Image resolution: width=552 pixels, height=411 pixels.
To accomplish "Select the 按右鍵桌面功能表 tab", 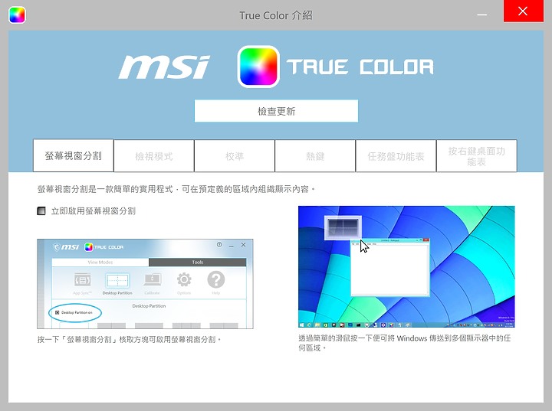I will [x=477, y=155].
